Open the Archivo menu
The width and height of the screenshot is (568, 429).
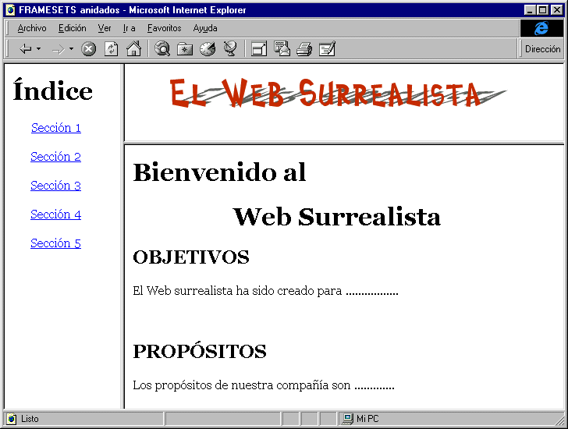point(32,28)
